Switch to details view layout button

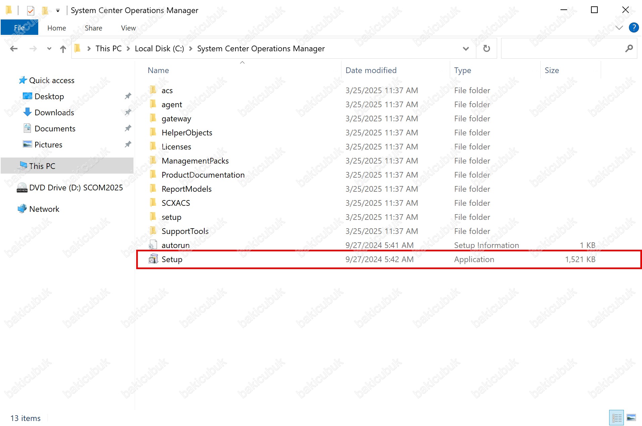click(x=617, y=418)
